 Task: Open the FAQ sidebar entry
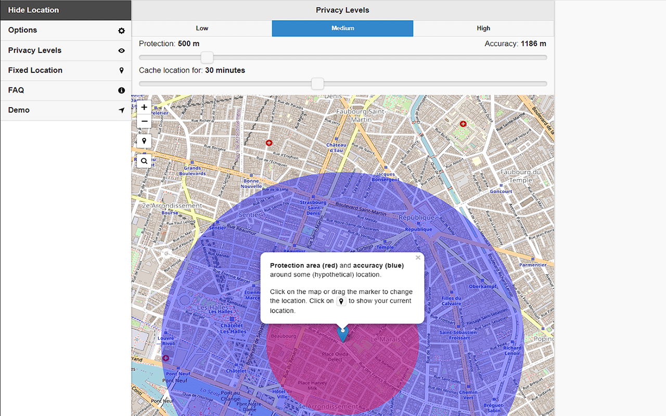[66, 90]
